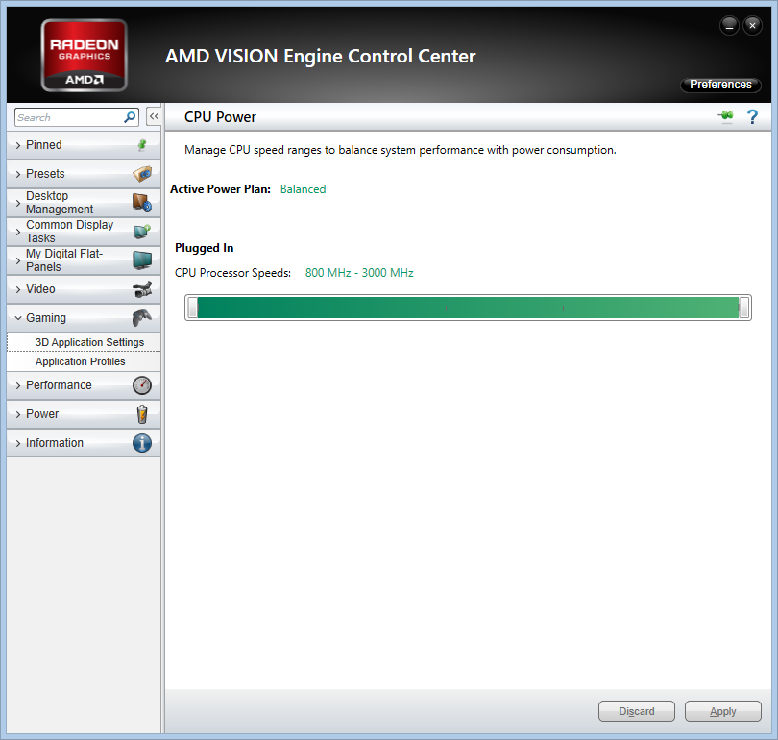Click the My Digital Flat-Panels label
Image resolution: width=778 pixels, height=740 pixels.
click(64, 260)
